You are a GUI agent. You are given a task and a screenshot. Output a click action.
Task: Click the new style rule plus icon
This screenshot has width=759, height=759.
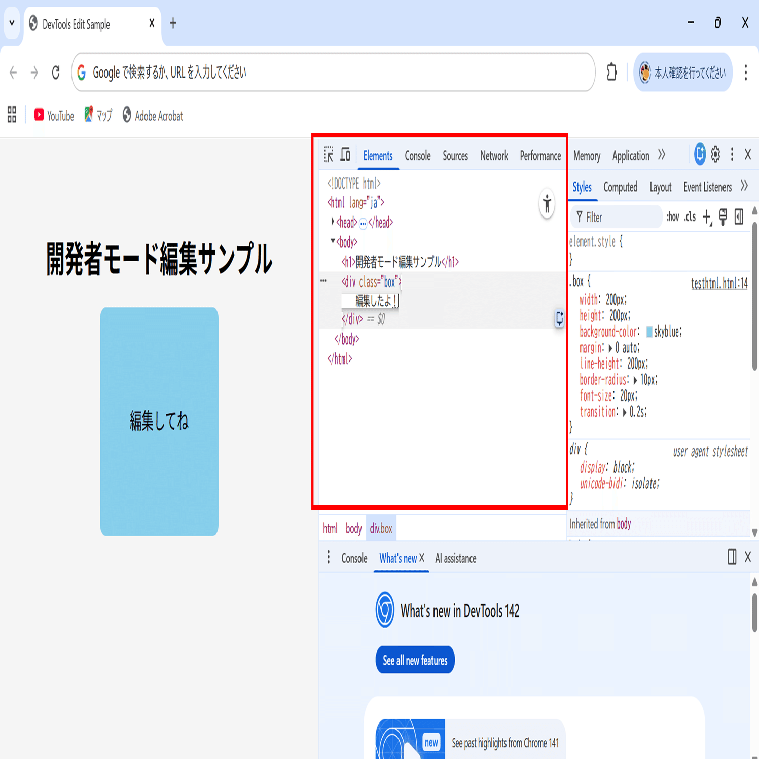(707, 217)
